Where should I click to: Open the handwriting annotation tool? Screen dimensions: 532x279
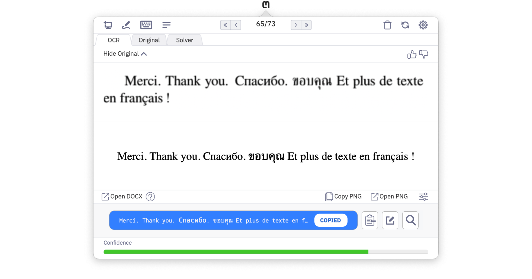point(126,25)
